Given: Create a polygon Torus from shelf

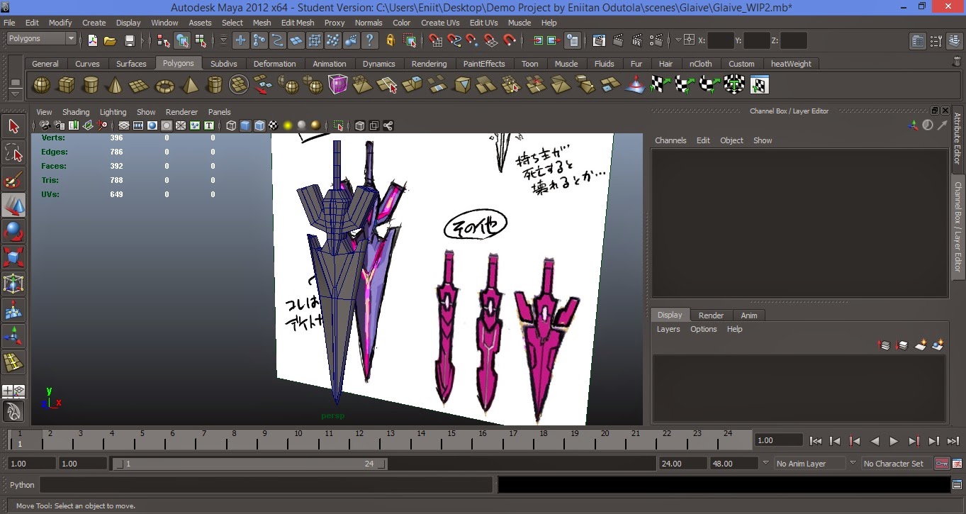Looking at the screenshot, I should [x=164, y=86].
